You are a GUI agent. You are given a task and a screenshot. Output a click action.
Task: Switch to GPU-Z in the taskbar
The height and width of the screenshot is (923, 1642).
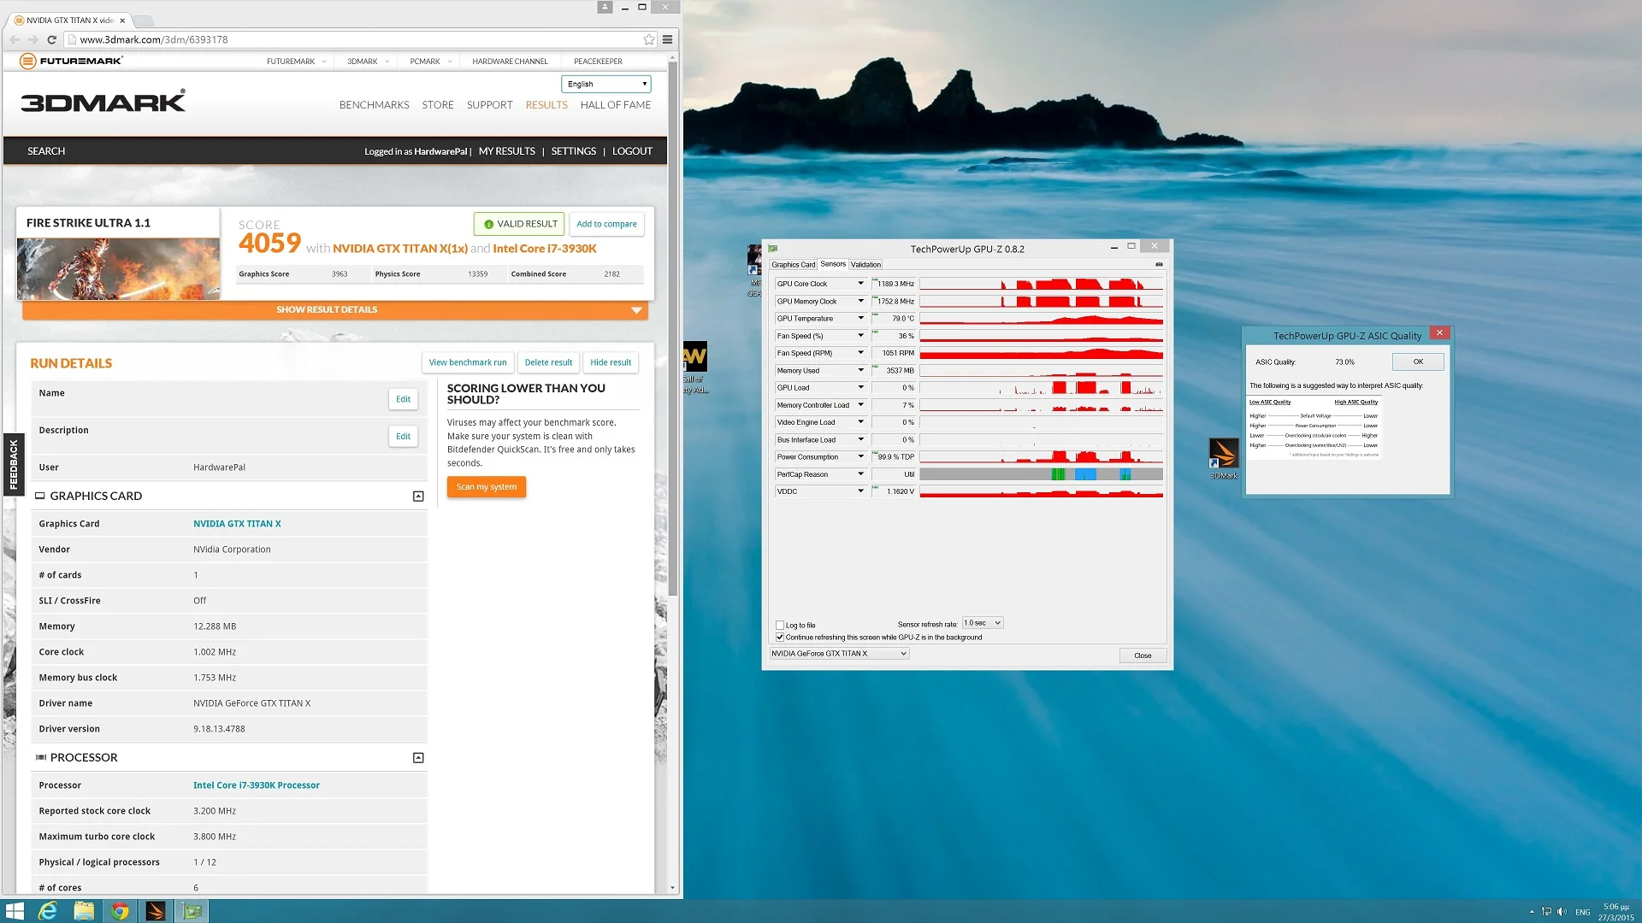pyautogui.click(x=192, y=911)
